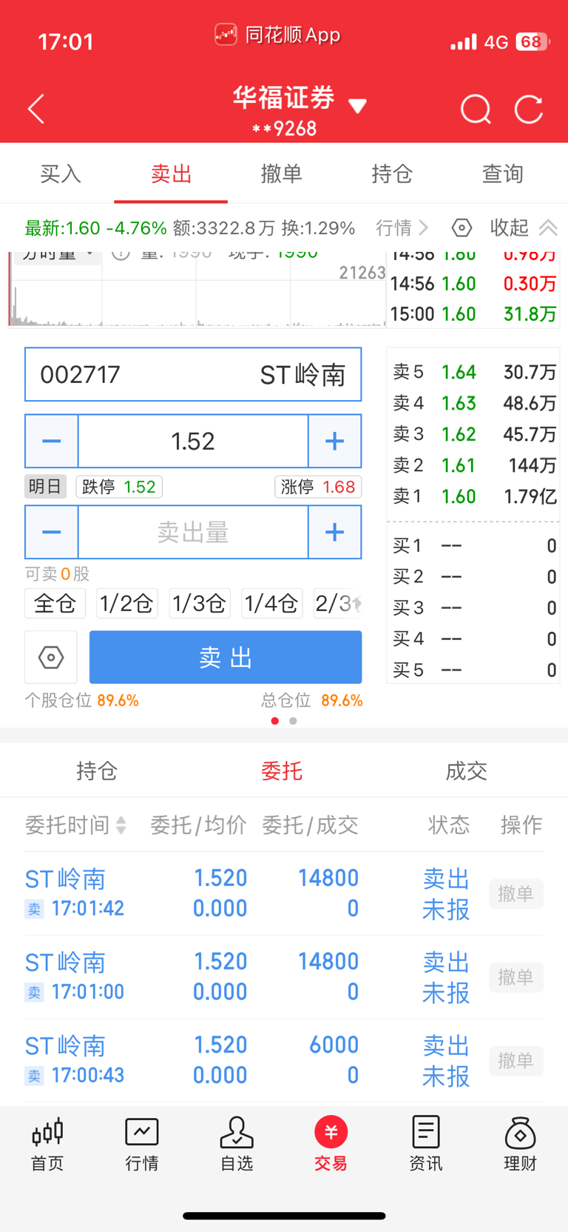Tap the latest price 最新:1.60 summary

(x=96, y=228)
